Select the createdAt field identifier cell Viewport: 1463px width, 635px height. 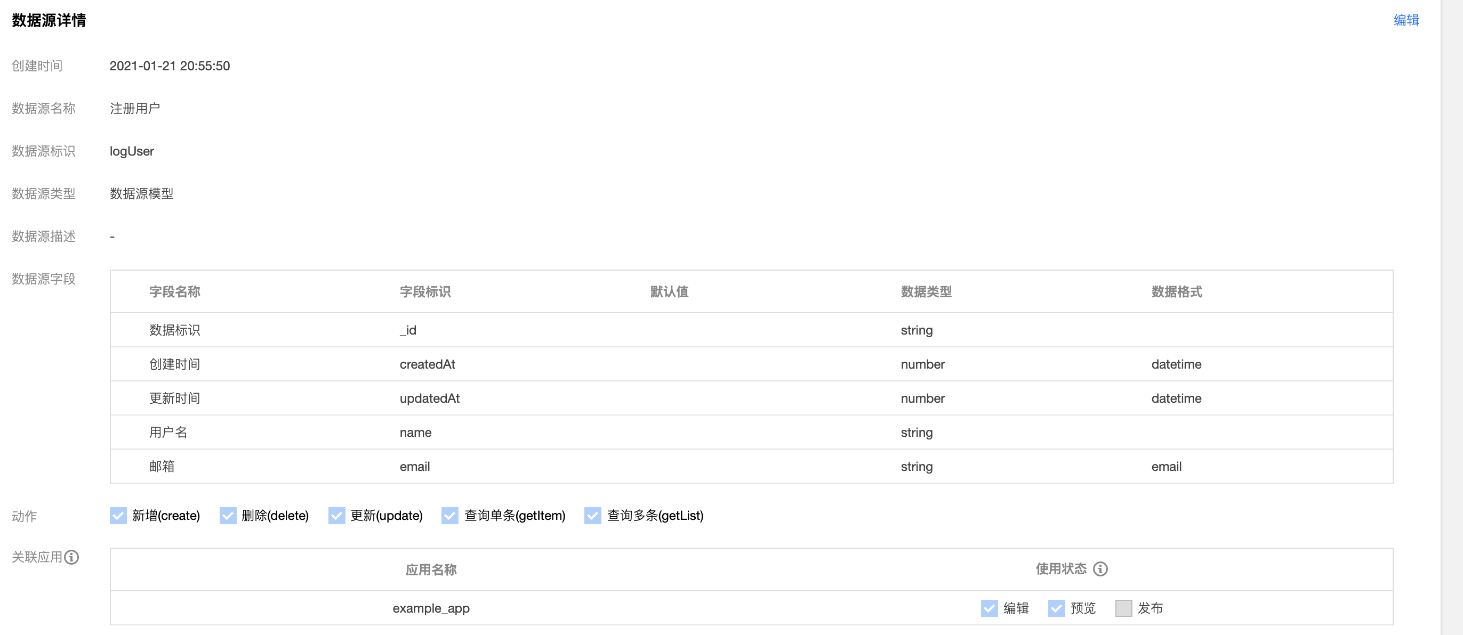[x=427, y=364]
